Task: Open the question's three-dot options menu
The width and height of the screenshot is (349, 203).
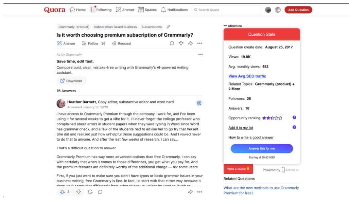Action: click(x=200, y=43)
